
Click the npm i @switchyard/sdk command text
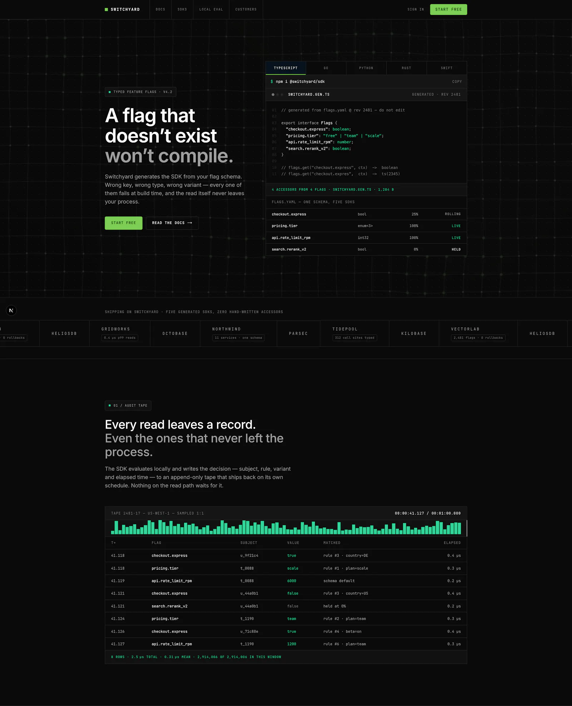point(300,82)
